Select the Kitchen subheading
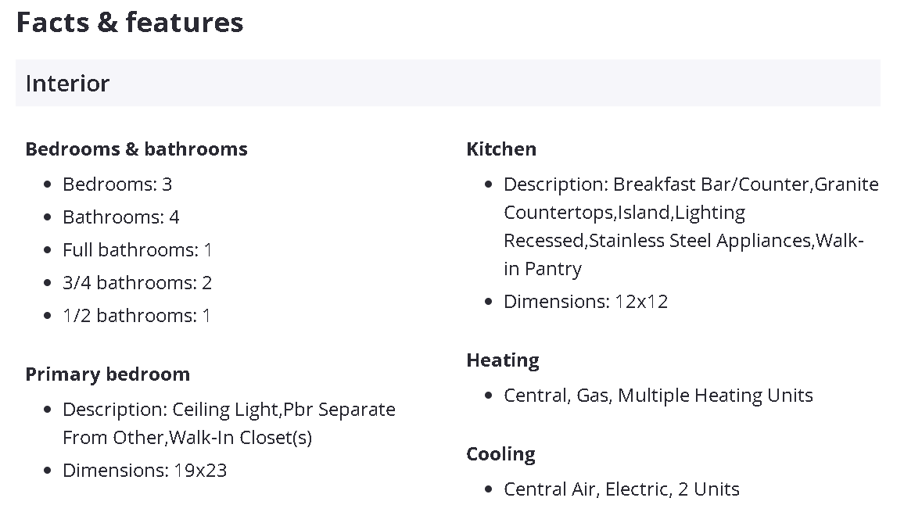This screenshot has height=505, width=904. [501, 149]
